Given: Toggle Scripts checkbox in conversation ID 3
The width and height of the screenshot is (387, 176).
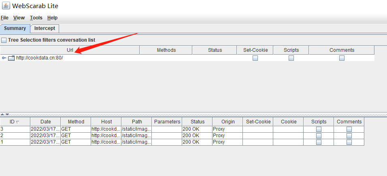Looking at the screenshot, I should 319,129.
